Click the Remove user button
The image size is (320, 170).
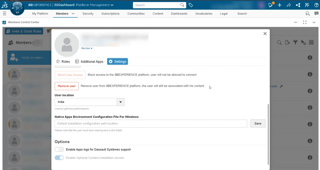pos(67,86)
